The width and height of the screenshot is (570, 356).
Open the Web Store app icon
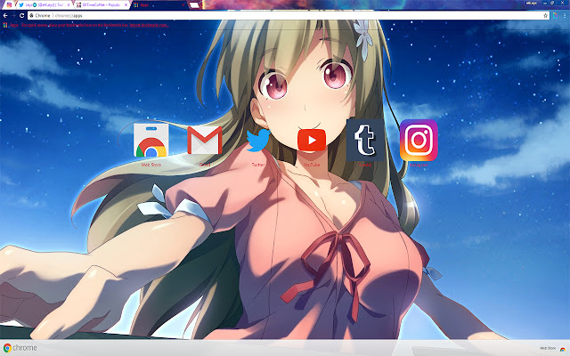151,141
